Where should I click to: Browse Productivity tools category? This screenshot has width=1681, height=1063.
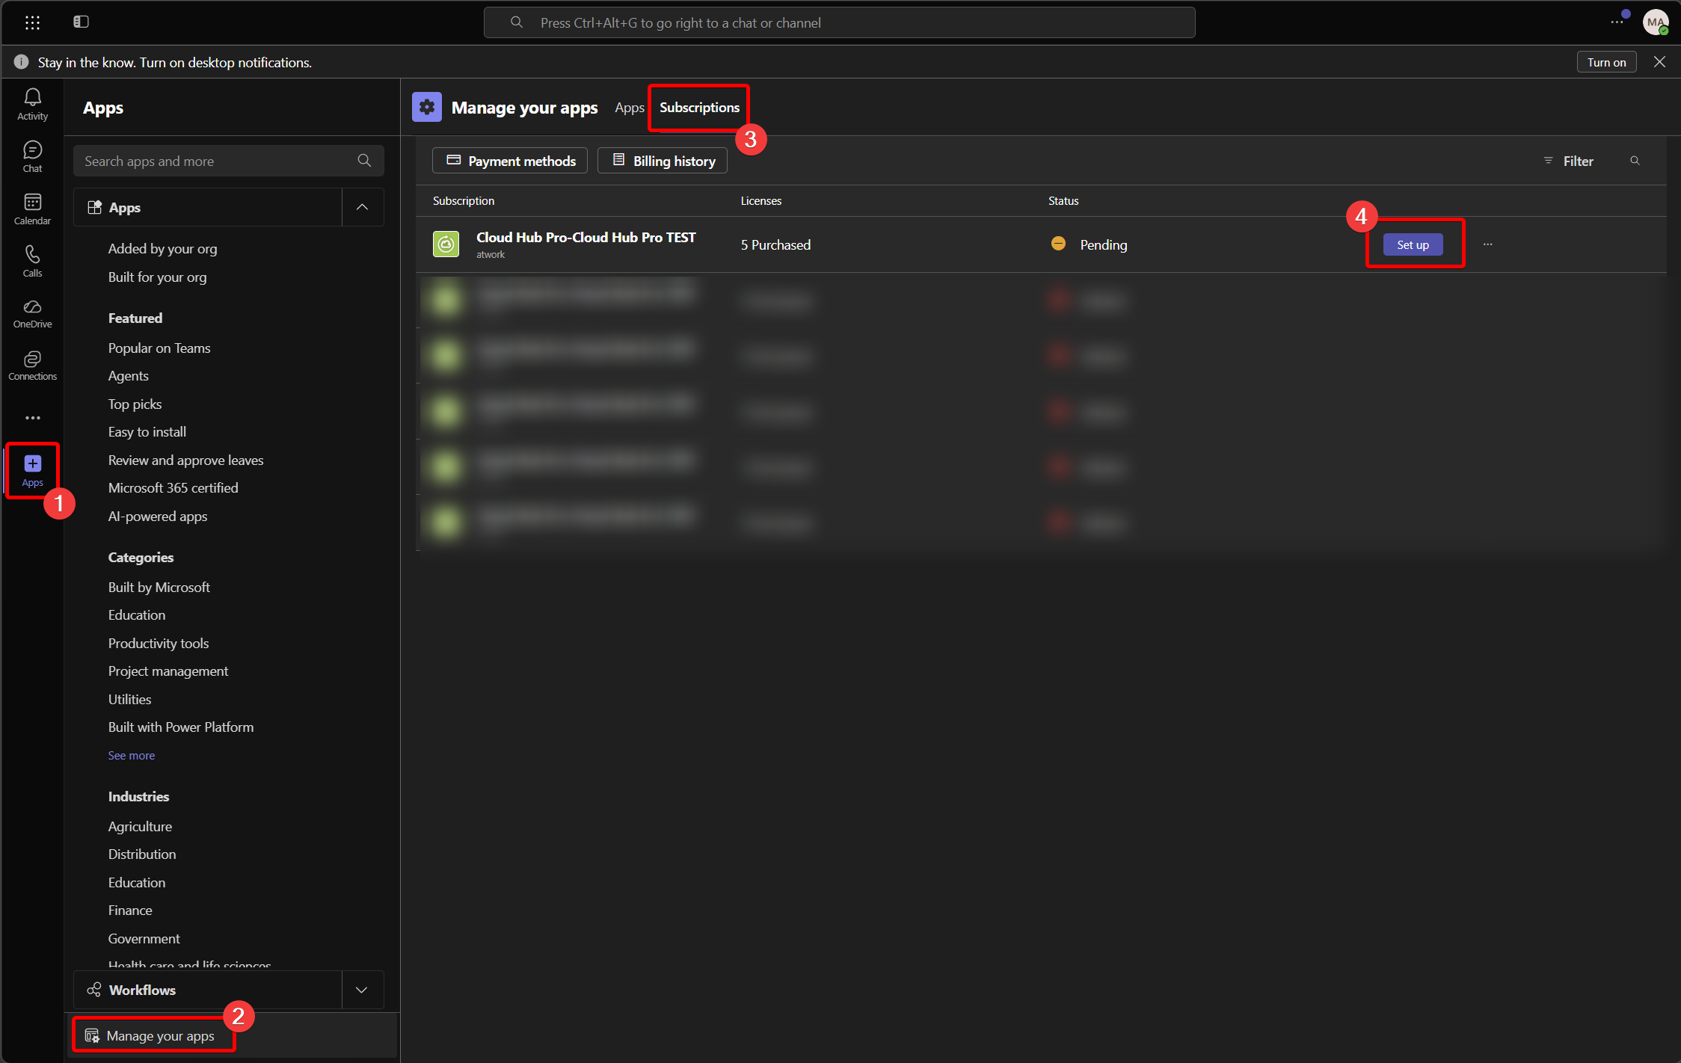click(158, 644)
